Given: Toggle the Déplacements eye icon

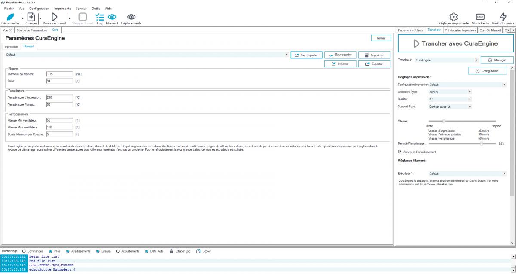Looking at the screenshot, I should pyautogui.click(x=131, y=16).
